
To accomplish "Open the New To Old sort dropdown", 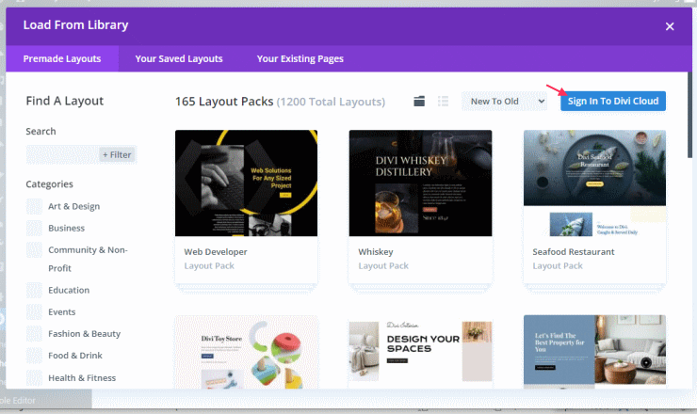I will coord(506,102).
